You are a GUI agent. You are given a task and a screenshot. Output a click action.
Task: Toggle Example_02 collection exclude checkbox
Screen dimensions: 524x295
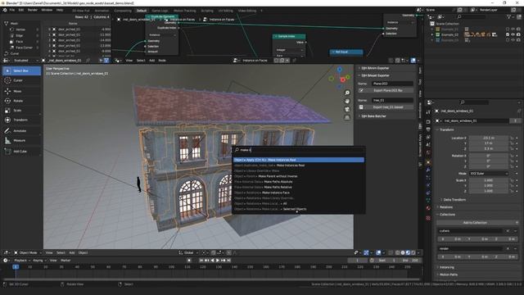coord(508,34)
